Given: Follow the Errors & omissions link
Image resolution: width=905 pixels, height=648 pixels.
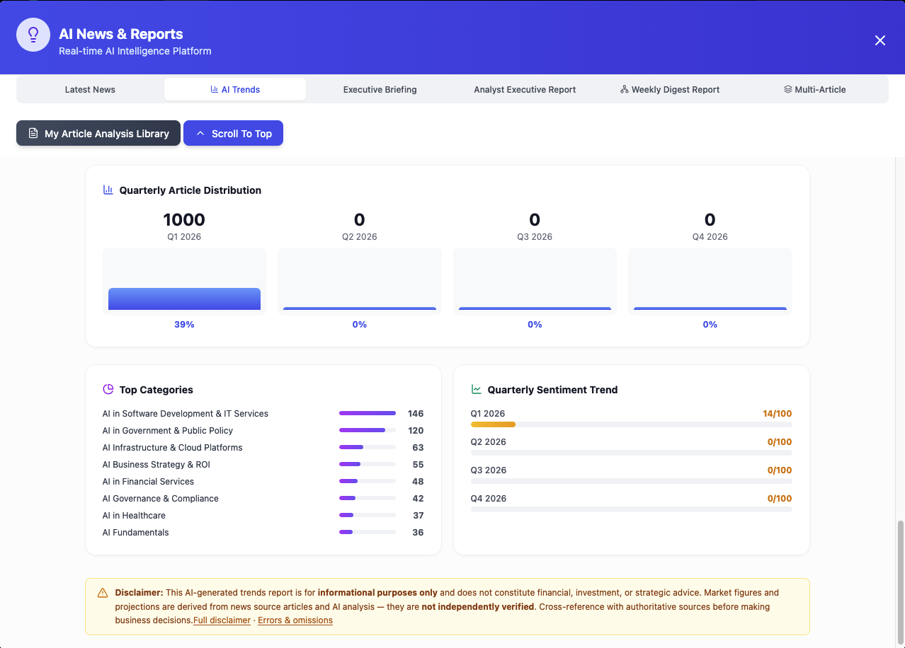Looking at the screenshot, I should tap(295, 620).
